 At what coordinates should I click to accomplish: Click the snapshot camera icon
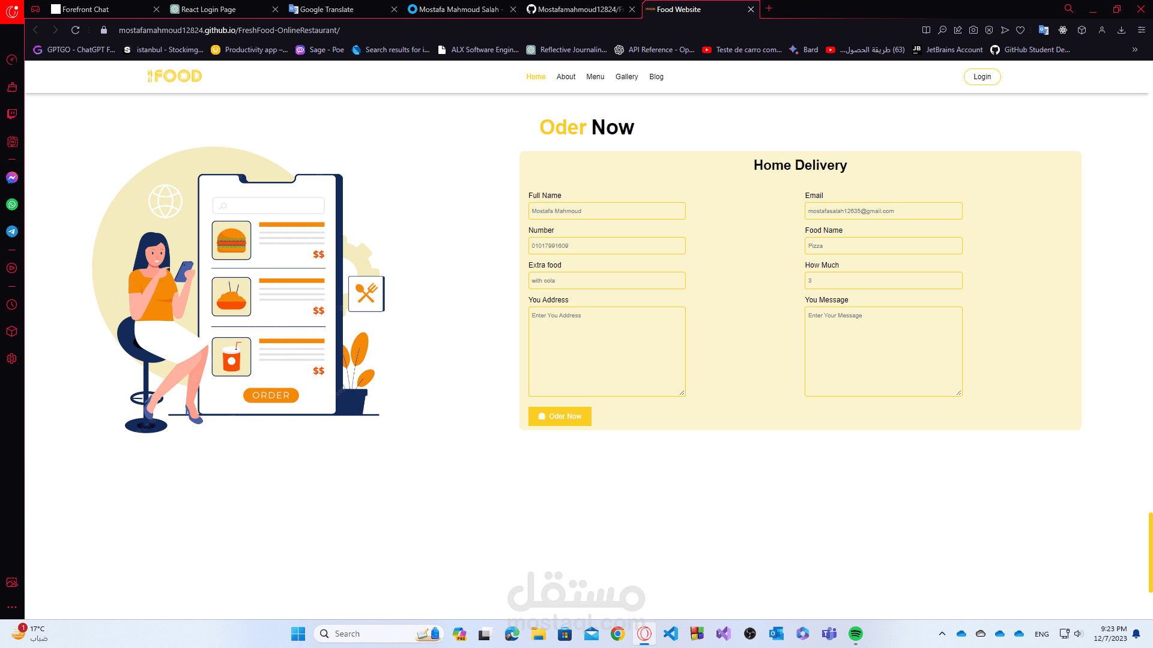(x=973, y=30)
